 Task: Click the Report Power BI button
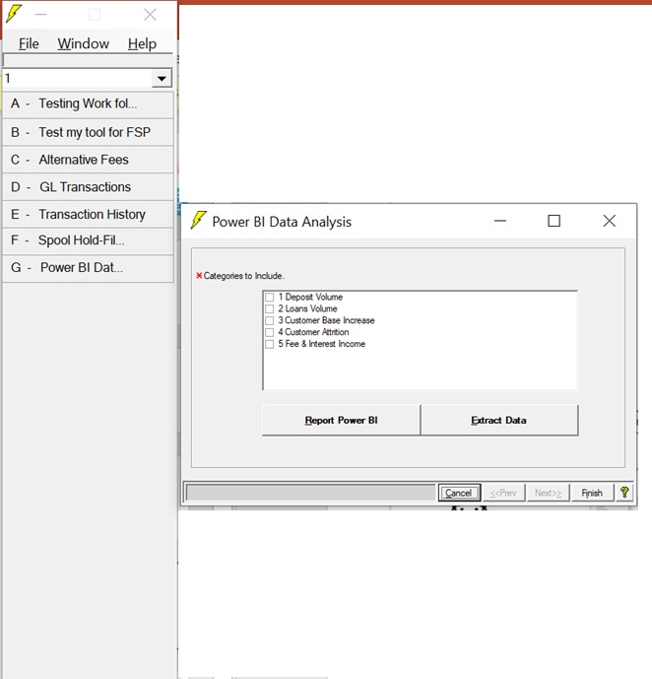tap(341, 420)
